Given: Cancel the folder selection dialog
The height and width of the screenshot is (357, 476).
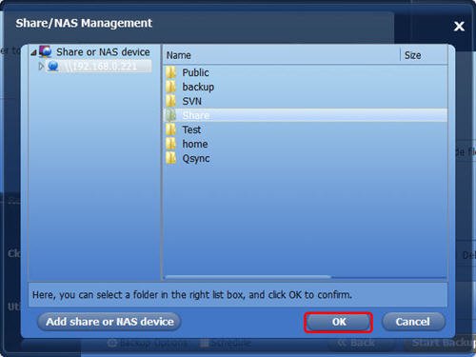Looking at the screenshot, I should pyautogui.click(x=413, y=322).
